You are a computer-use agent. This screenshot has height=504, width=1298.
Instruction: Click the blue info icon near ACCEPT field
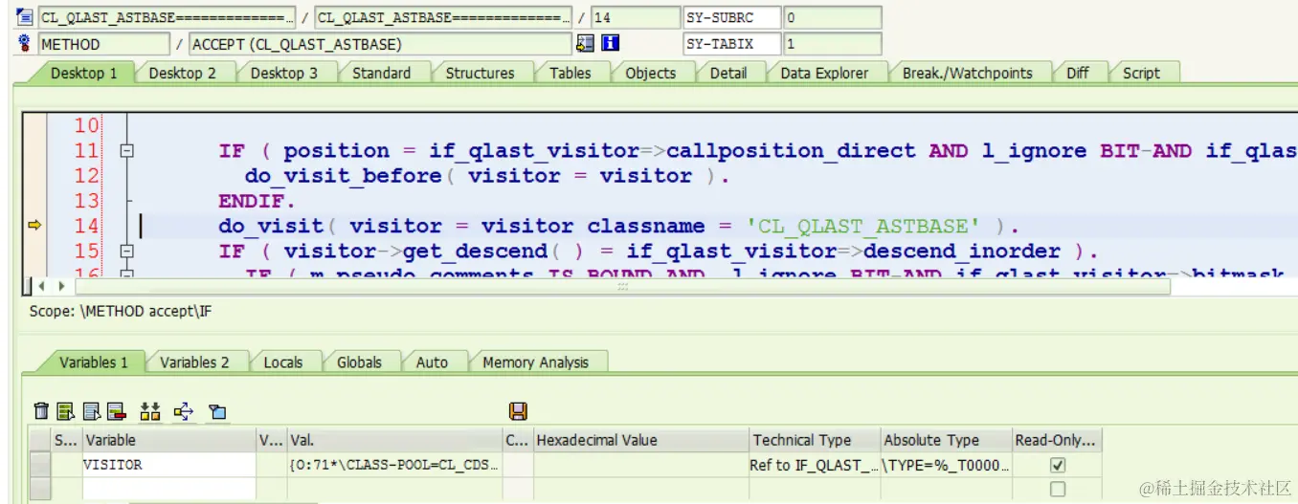pos(610,44)
